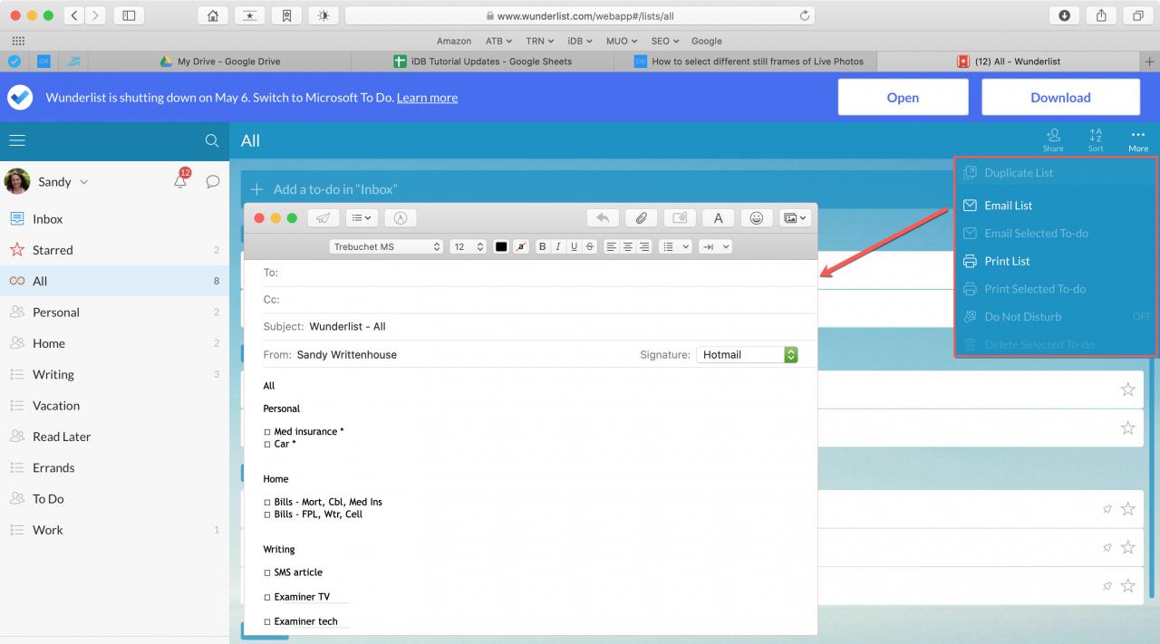This screenshot has width=1160, height=644.
Task: Click the Markup icon in Mail toolbar
Action: click(x=400, y=217)
